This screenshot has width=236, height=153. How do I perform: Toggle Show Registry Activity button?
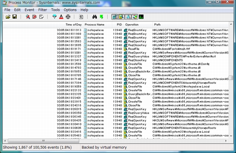pyautogui.click(x=115, y=17)
